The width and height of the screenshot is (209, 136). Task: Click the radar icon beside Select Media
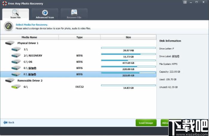tap(9, 26)
